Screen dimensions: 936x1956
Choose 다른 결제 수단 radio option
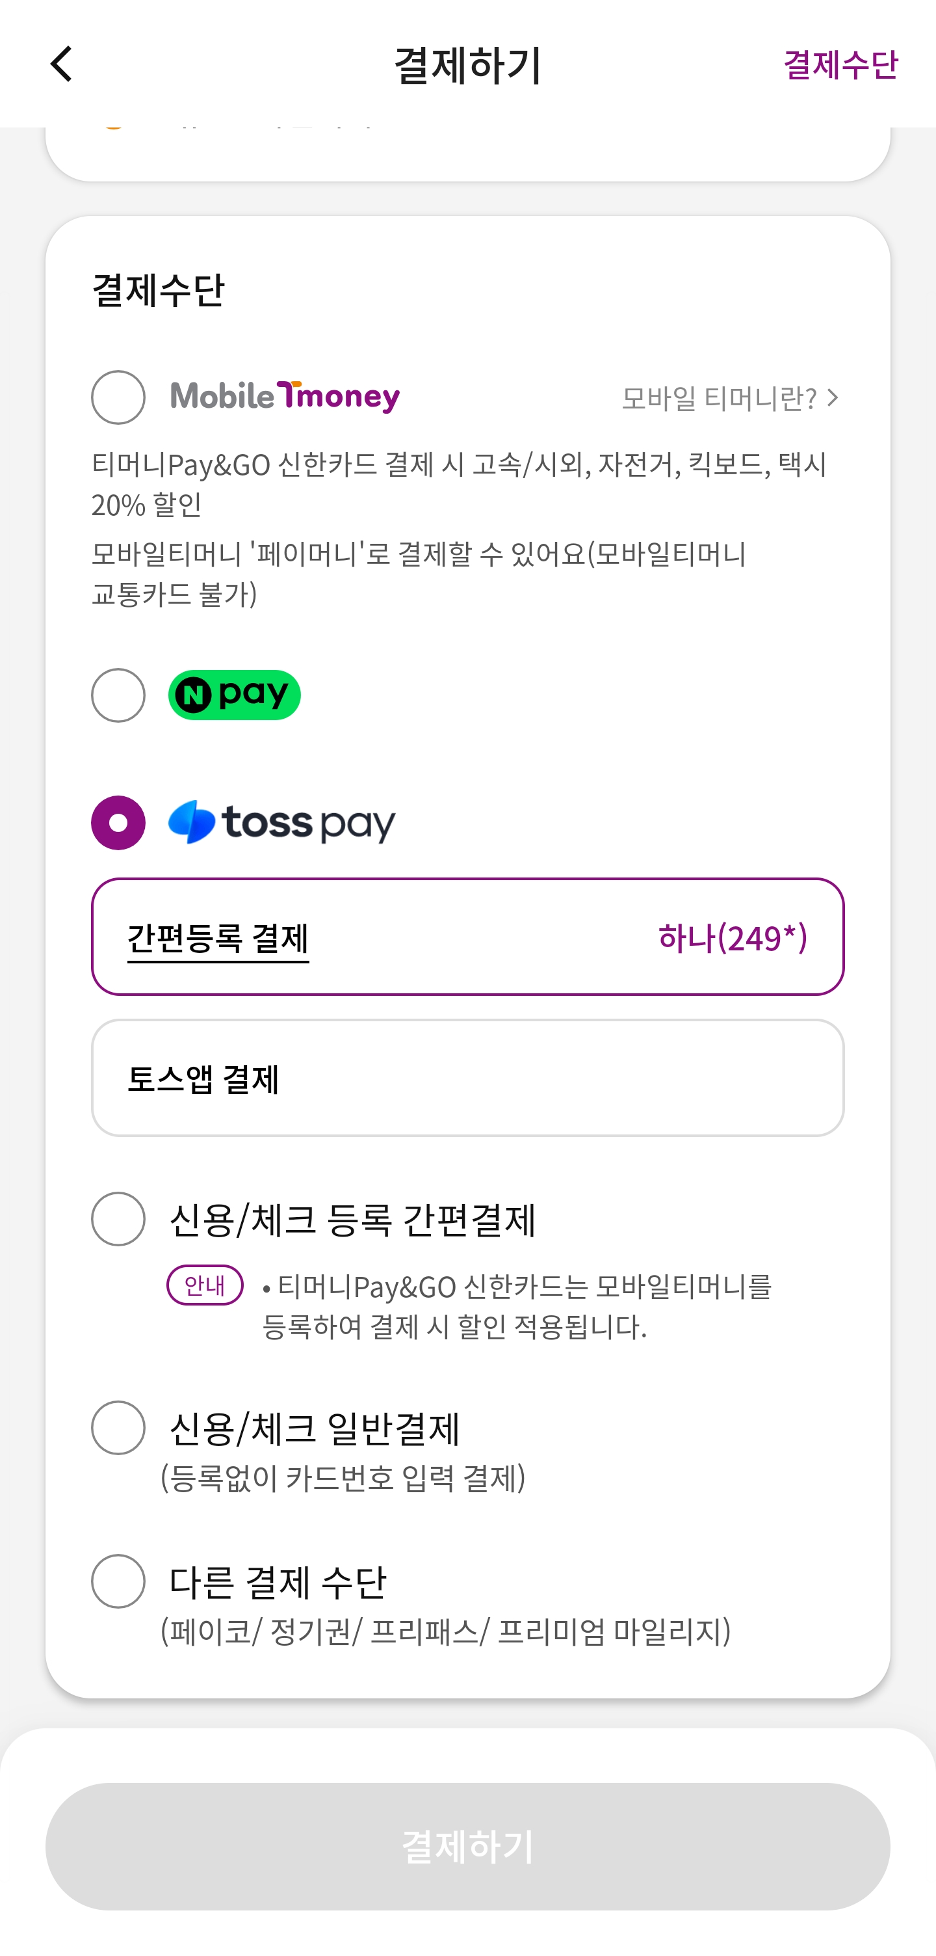coord(118,1581)
